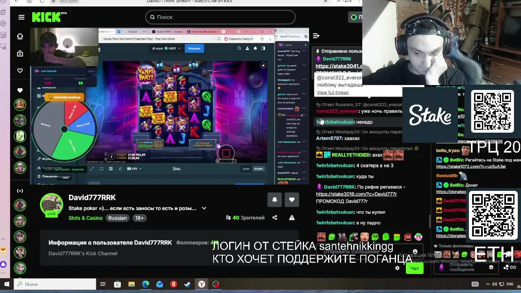Image resolution: width=521 pixels, height=293 pixels.
Task: Open second followed channel avatar in sidebar
Action: [20, 120]
